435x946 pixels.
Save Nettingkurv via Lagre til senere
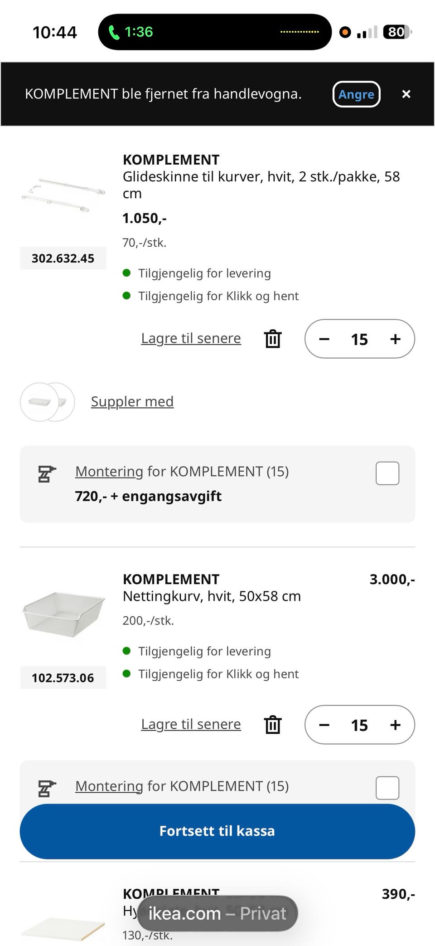(191, 724)
